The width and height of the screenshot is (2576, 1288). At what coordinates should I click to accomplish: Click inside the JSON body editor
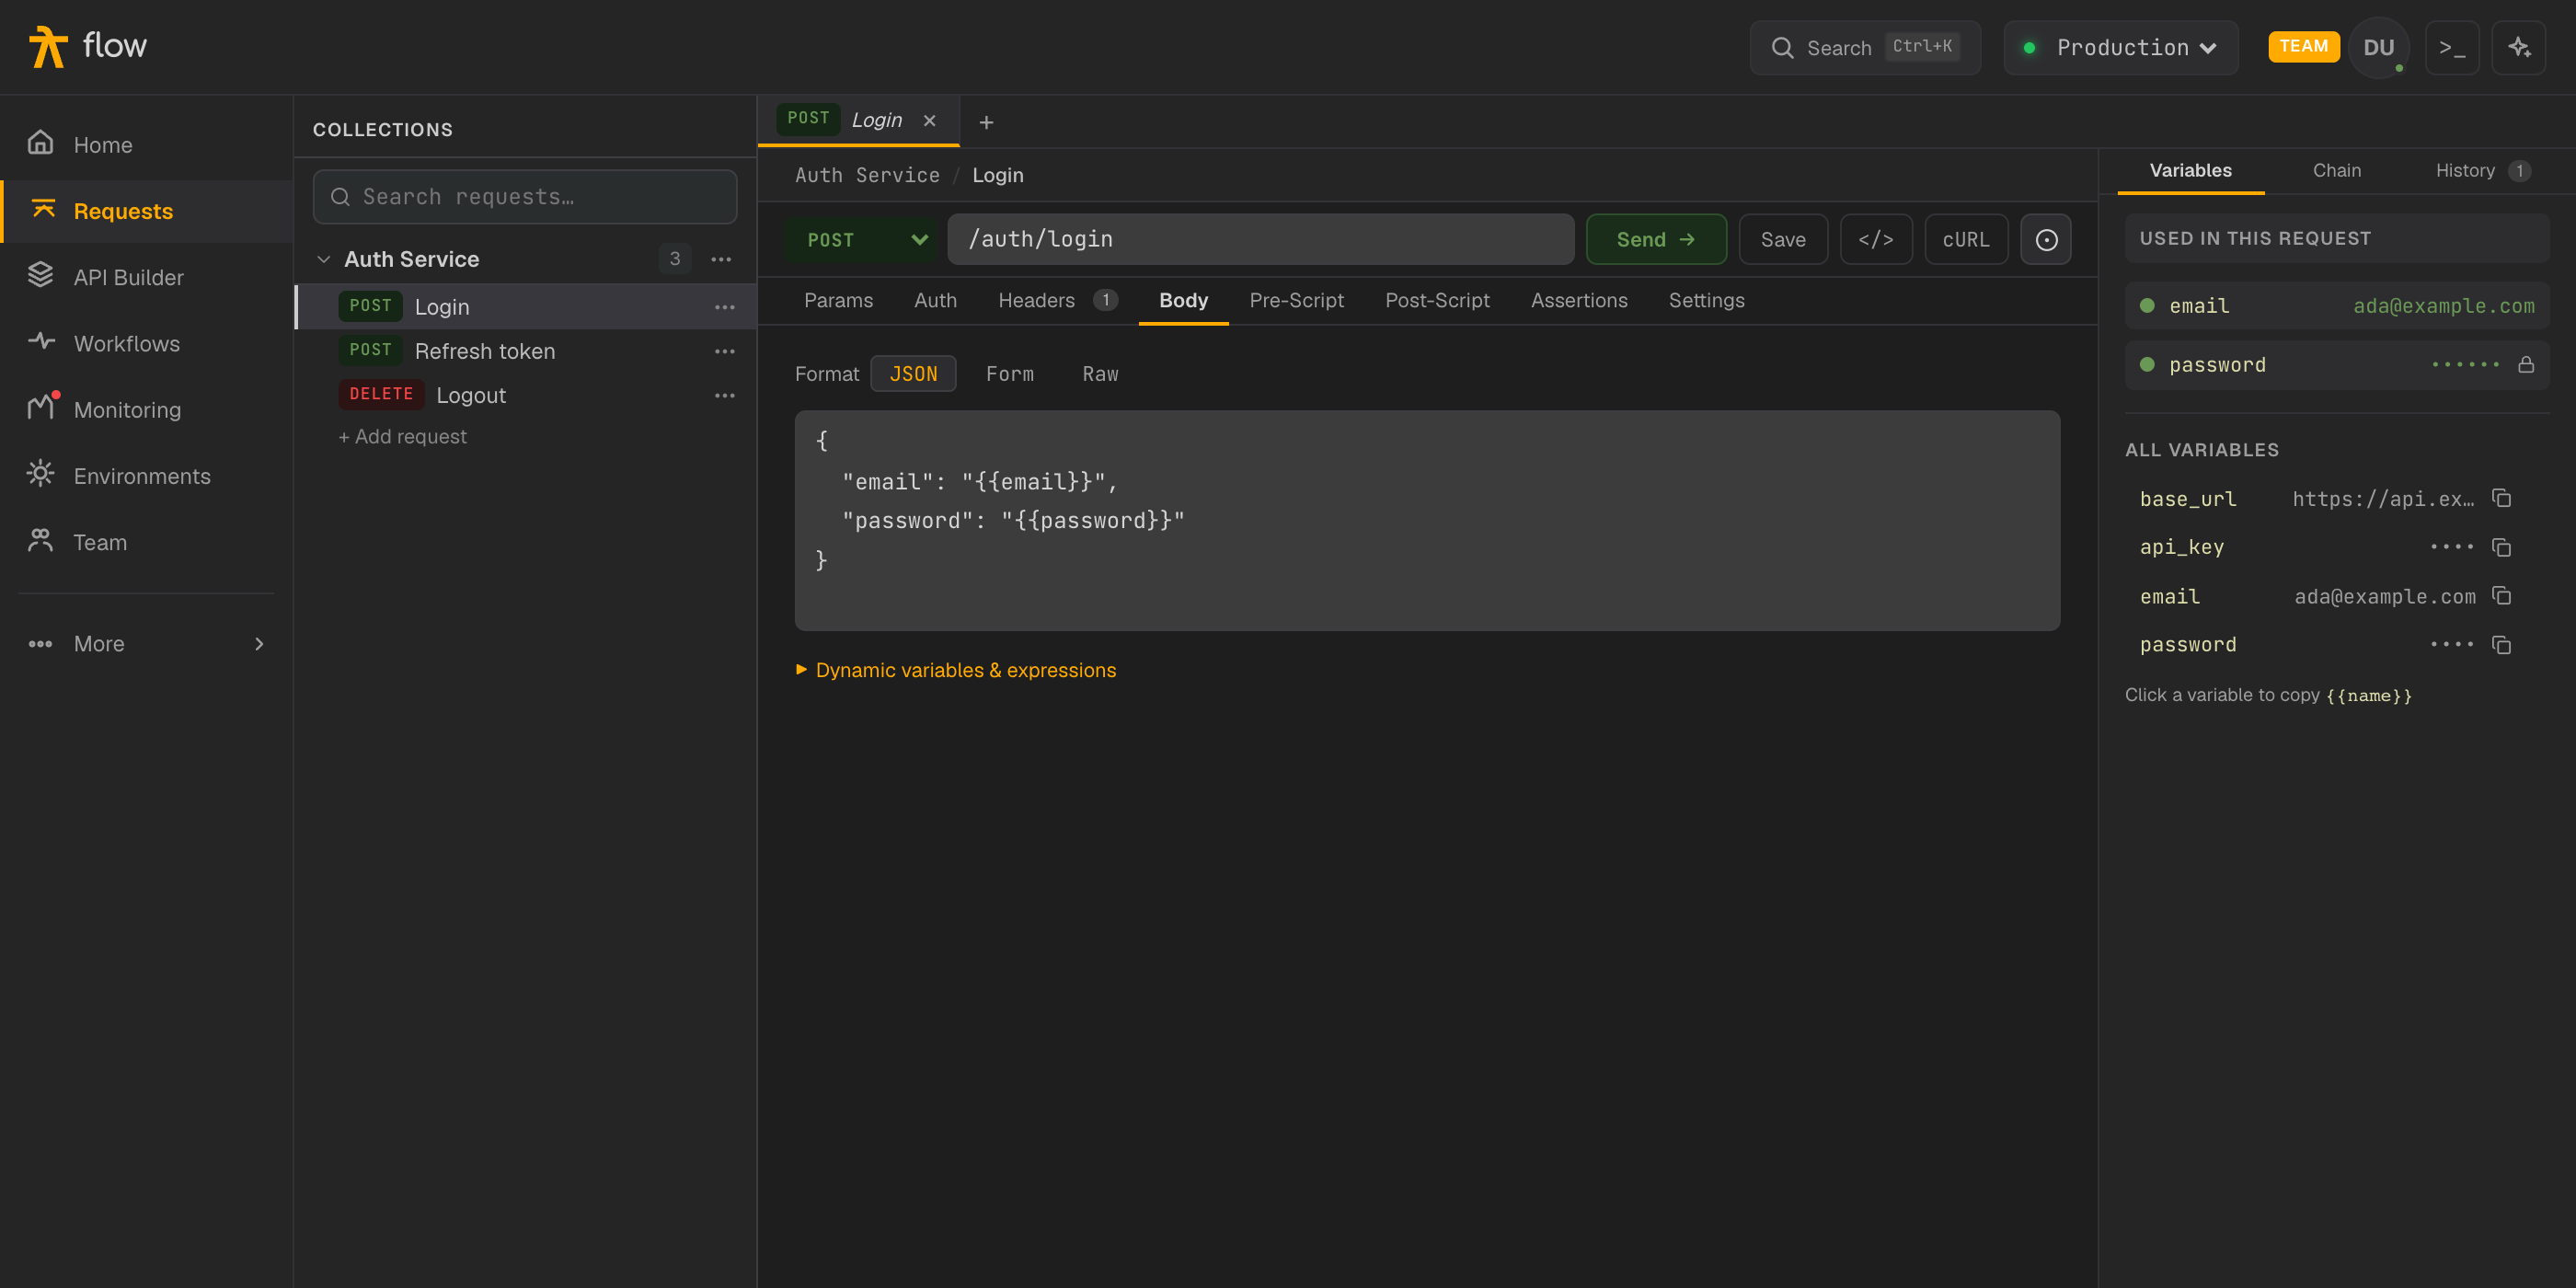(1427, 520)
